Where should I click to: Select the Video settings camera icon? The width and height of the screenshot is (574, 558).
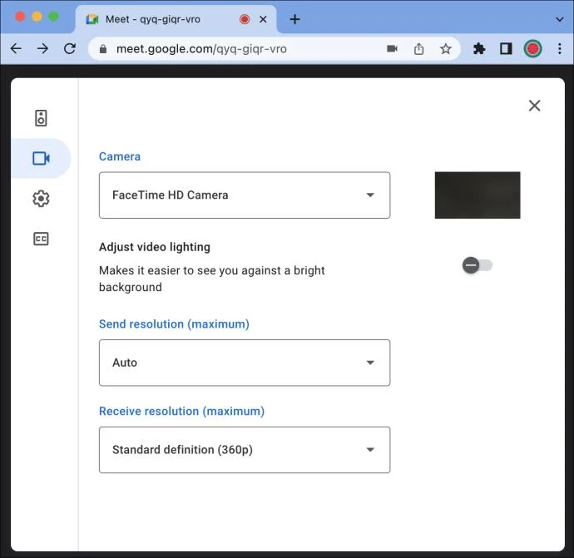[x=41, y=159]
